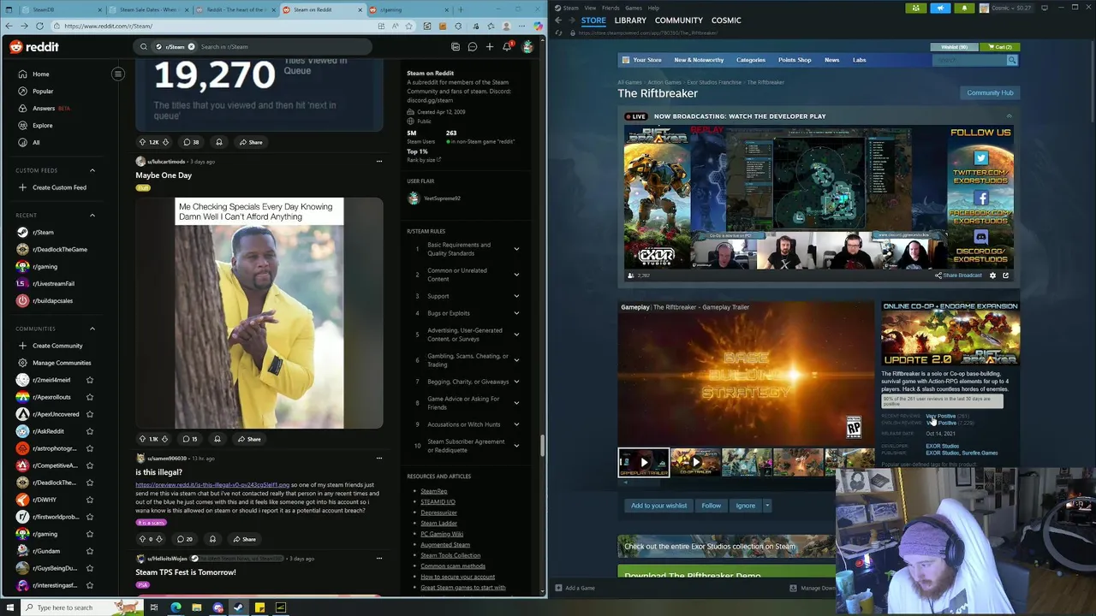Image resolution: width=1096 pixels, height=616 pixels.
Task: Expand rule 9 Accusations or Witch Hunts
Action: coord(516,424)
